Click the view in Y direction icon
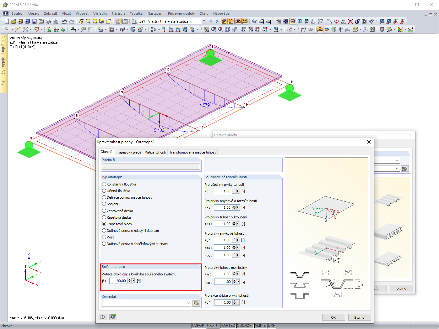This screenshot has width=439, height=329. pyautogui.click(x=251, y=29)
